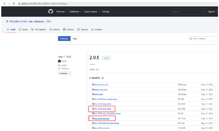This screenshot has height=131, width=219.
Task: Click harzw user avatar
Action: click(59, 61)
